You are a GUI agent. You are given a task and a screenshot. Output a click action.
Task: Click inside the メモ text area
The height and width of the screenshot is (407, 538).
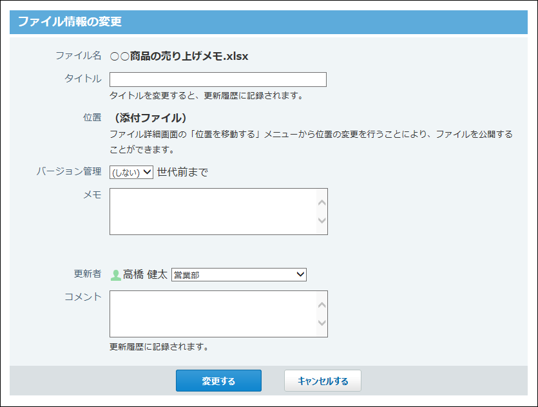point(213,211)
